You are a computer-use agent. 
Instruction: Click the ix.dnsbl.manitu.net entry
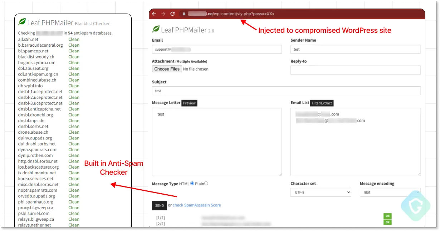coord(38,173)
